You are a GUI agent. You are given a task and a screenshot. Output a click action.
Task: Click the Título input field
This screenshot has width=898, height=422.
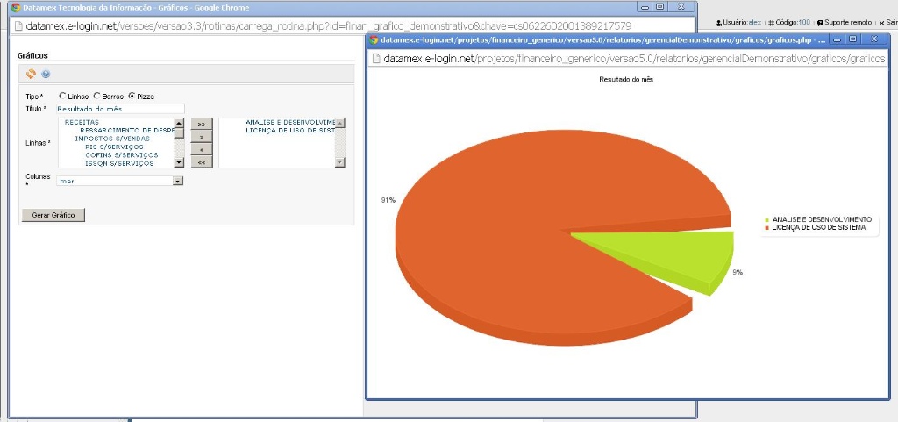(x=120, y=108)
